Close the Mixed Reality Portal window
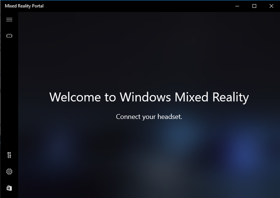Image resolution: width=280 pixels, height=198 pixels. [271, 6]
